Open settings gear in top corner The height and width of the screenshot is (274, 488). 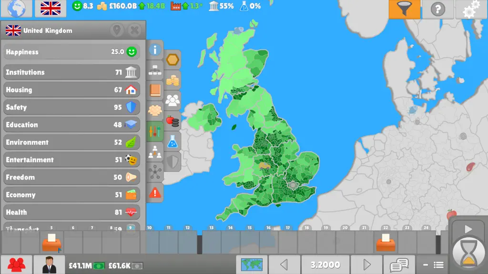[471, 9]
